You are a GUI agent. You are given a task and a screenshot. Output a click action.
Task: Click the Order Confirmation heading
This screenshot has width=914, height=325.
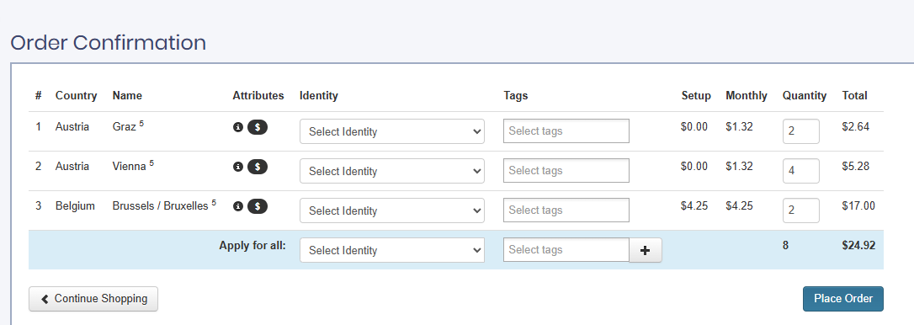[109, 43]
